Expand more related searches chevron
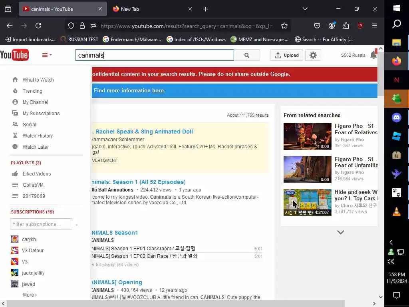The height and width of the screenshot is (307, 409). pyautogui.click(x=341, y=232)
